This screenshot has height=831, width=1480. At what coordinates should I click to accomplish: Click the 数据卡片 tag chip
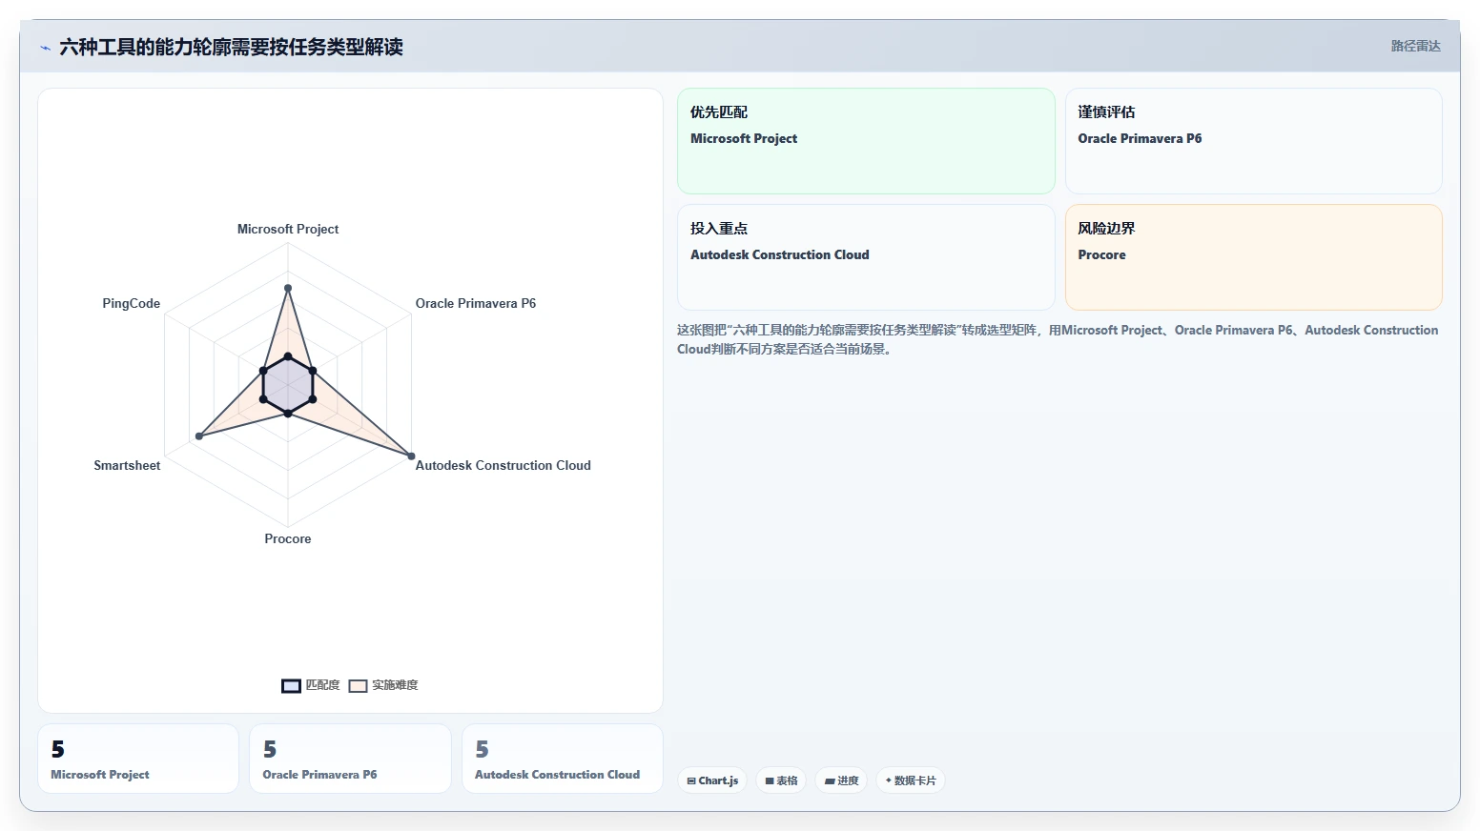coord(910,780)
